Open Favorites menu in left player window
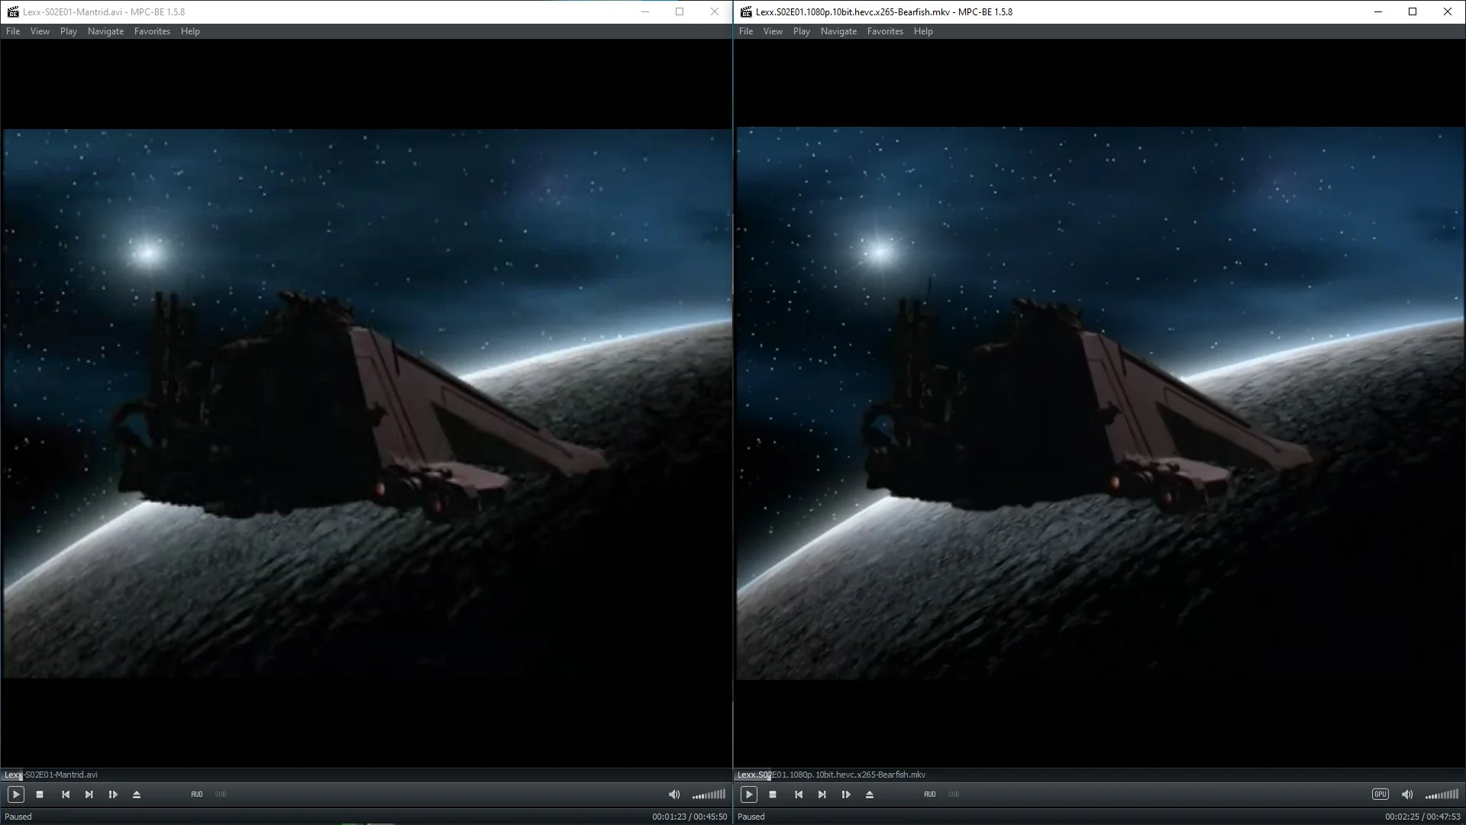 pos(152,31)
